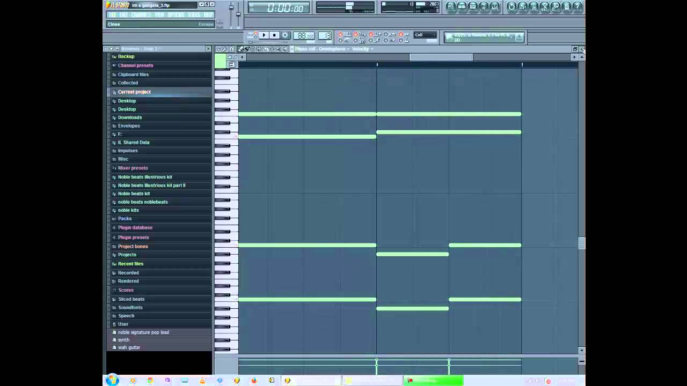Open the Step sequencer icon in the toolbar

coord(463,6)
